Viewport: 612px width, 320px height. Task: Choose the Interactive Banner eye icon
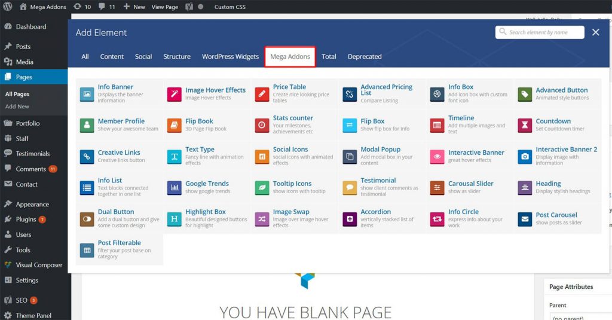[x=437, y=157]
